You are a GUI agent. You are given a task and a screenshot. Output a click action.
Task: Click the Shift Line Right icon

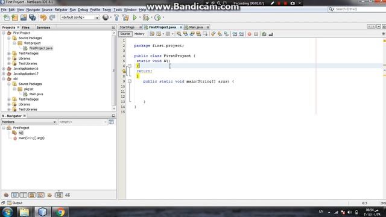tap(241, 34)
